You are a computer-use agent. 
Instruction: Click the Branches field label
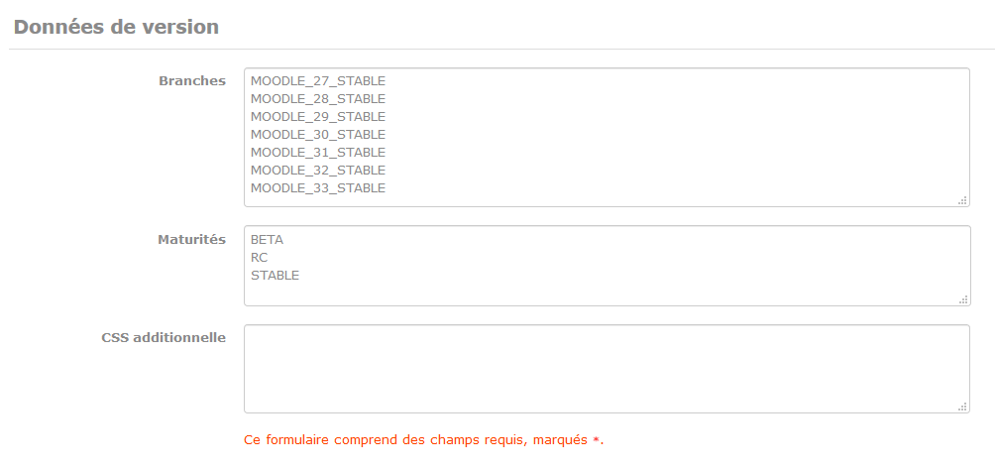pyautogui.click(x=192, y=81)
